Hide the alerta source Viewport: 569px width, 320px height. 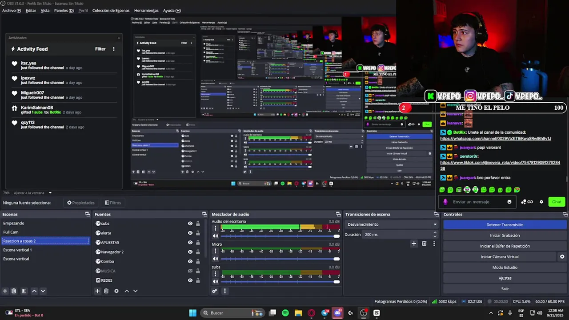(x=190, y=233)
